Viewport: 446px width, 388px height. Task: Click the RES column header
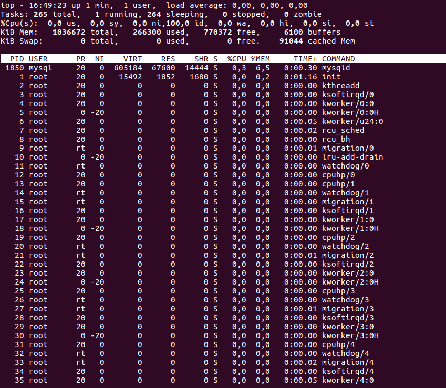[x=168, y=59]
